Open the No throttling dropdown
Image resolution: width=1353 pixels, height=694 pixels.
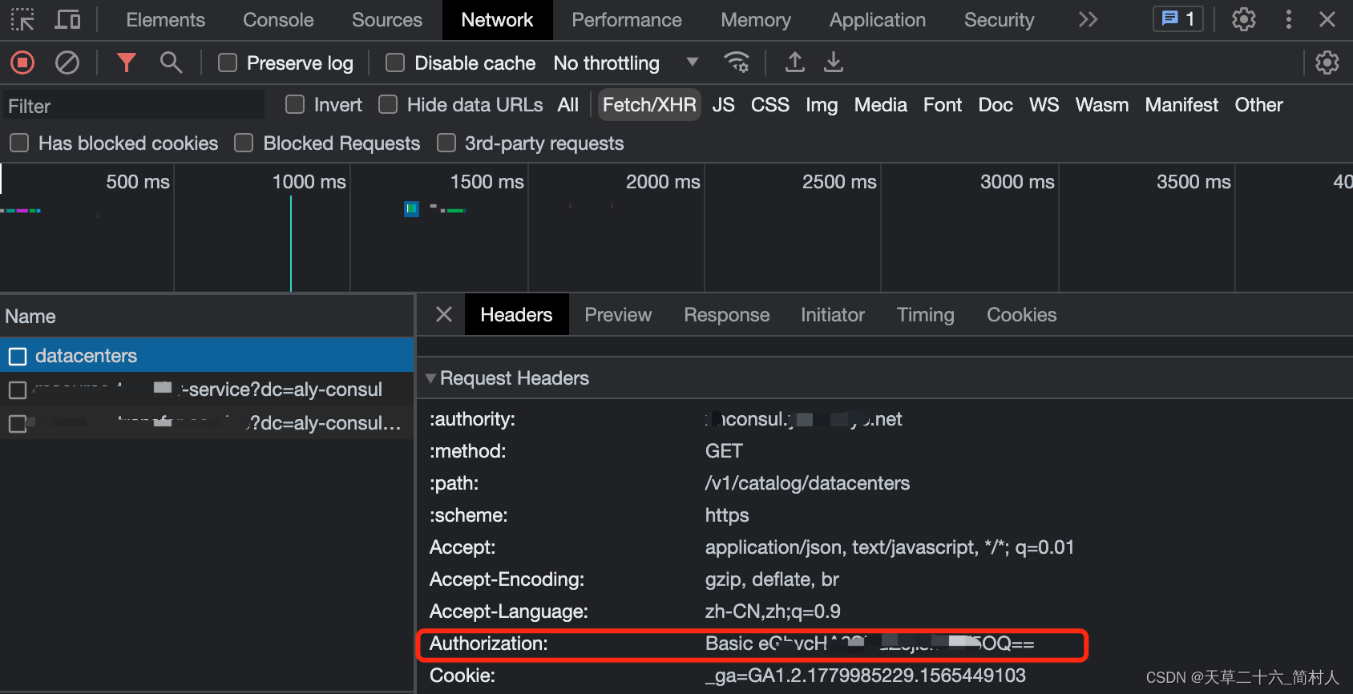pyautogui.click(x=626, y=63)
